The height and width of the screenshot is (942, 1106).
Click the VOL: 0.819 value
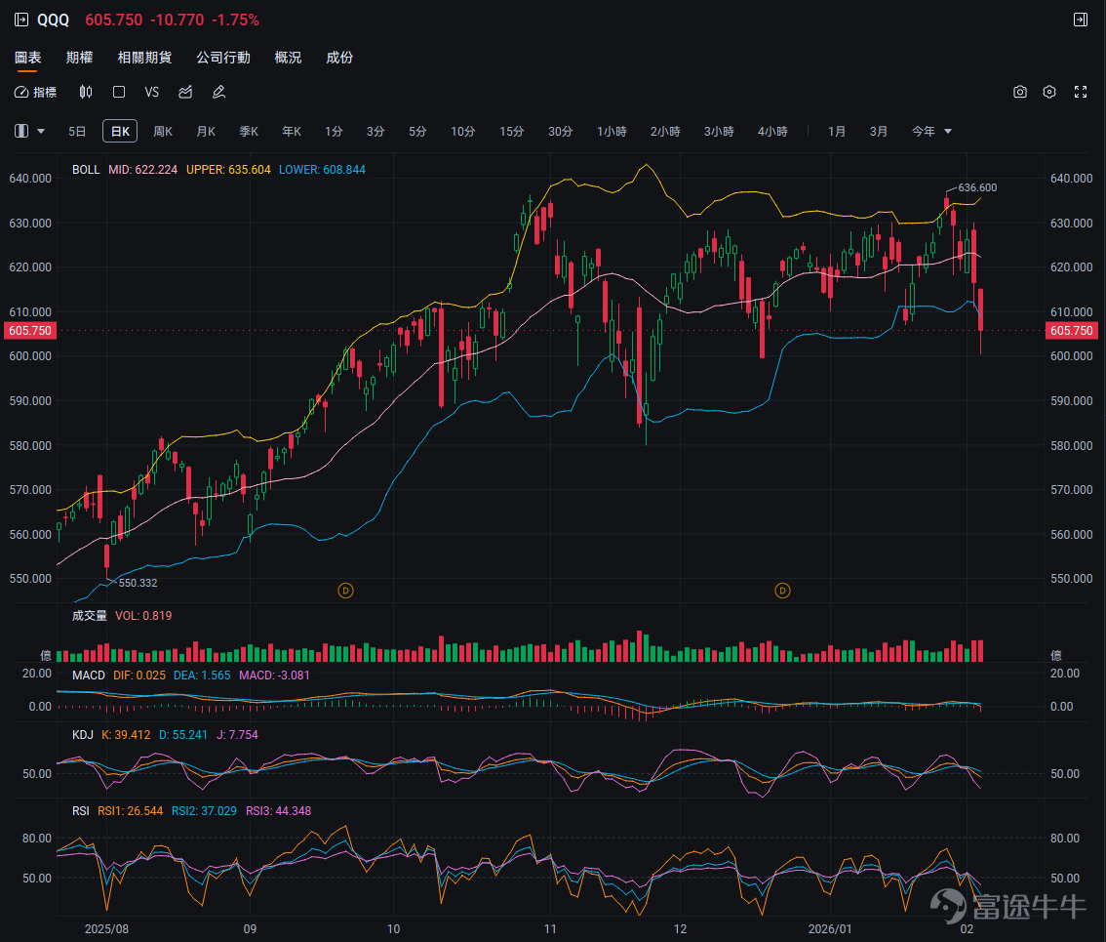(144, 616)
